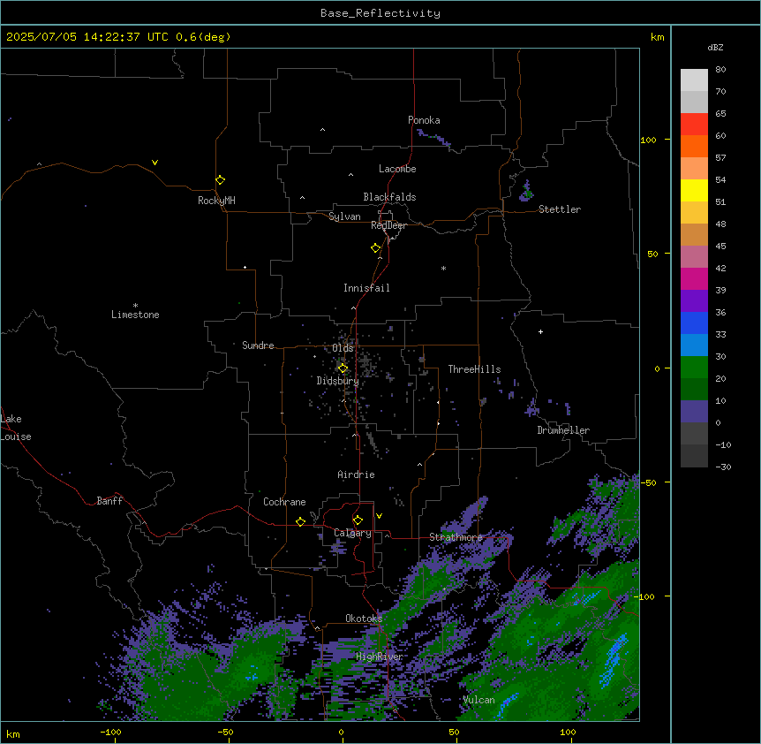Image resolution: width=761 pixels, height=744 pixels.
Task: Click the Okotoks label
Action: click(x=364, y=619)
